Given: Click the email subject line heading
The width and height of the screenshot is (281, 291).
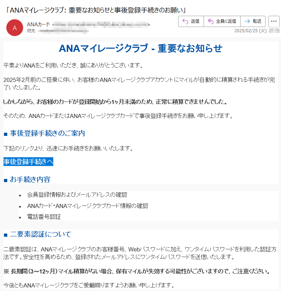Looking at the screenshot, I should tap(95, 10).
